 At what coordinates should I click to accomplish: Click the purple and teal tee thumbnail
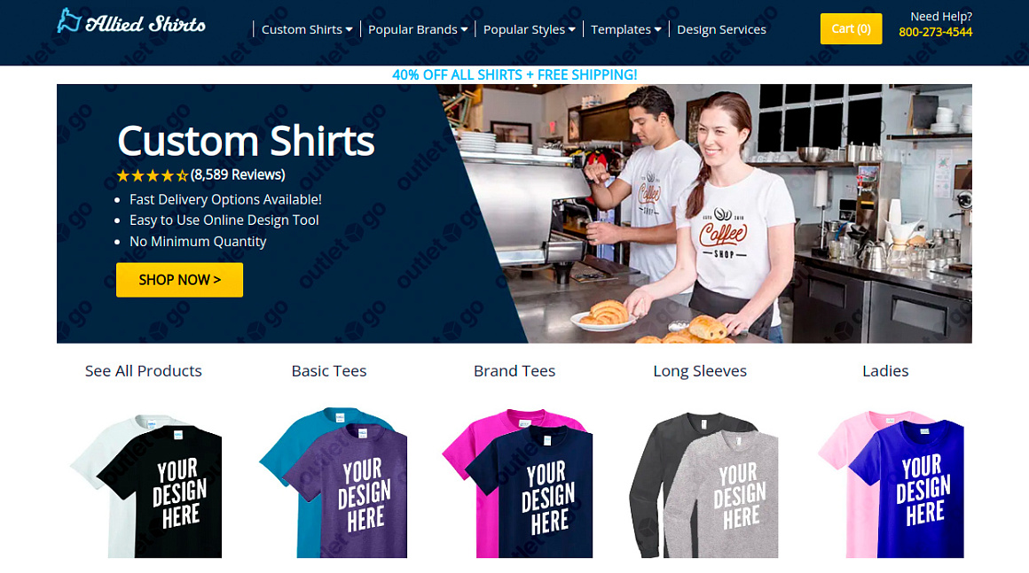334,483
